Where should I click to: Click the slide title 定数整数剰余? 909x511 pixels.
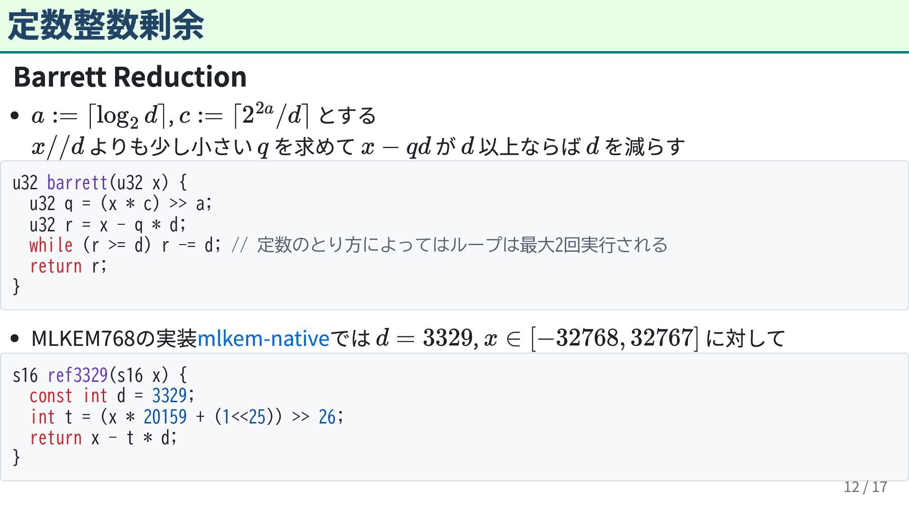[x=106, y=25]
